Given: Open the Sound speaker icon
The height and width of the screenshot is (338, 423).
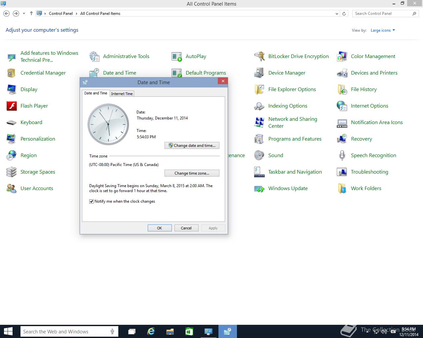Looking at the screenshot, I should point(259,155).
